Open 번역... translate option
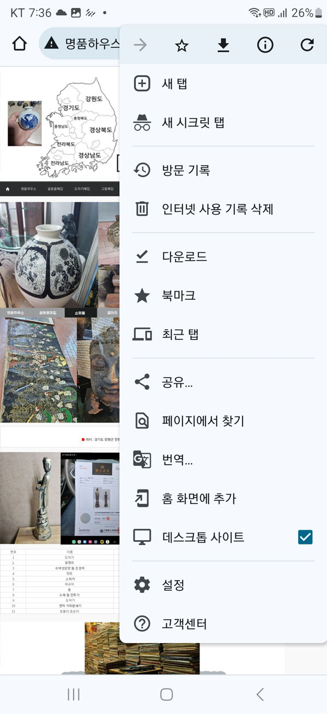Screen dimensions: 327x714 point(223,460)
